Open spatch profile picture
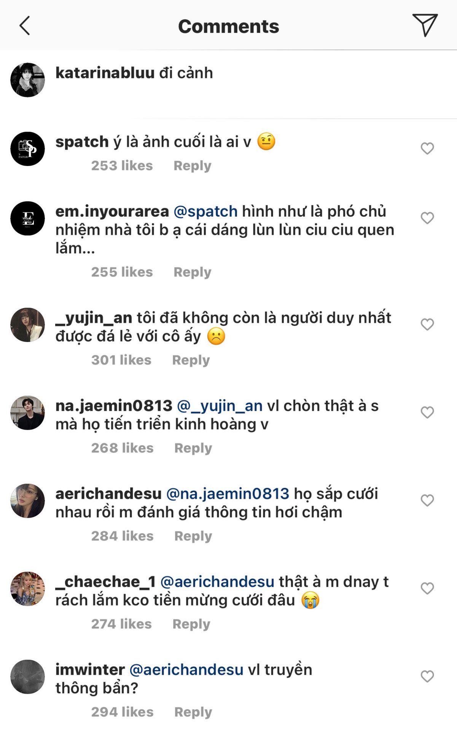 [x=27, y=149]
